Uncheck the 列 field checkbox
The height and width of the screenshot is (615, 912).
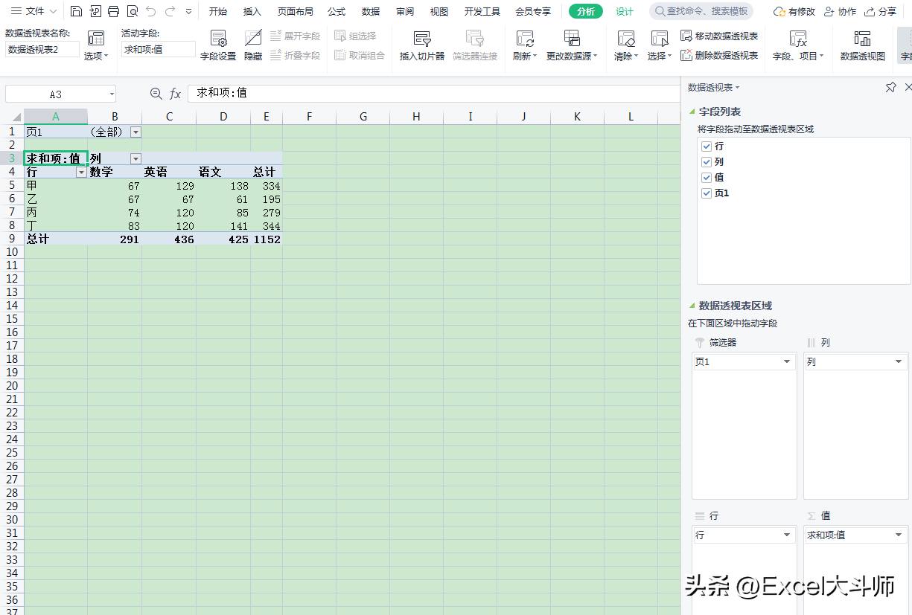(x=707, y=161)
